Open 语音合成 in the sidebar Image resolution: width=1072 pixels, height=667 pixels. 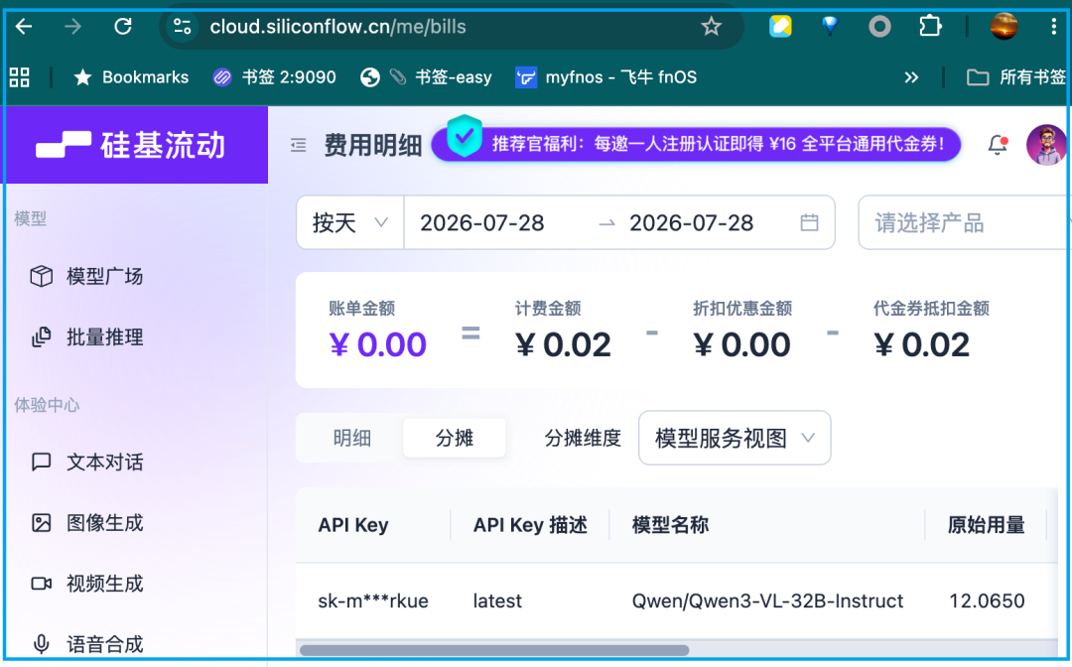(x=86, y=644)
